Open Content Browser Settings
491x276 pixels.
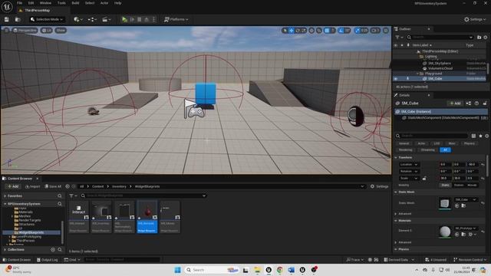[x=379, y=186]
